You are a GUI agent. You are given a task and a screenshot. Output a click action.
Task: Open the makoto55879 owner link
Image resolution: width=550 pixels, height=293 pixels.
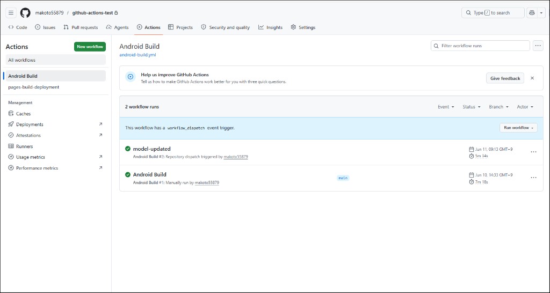[x=49, y=13]
